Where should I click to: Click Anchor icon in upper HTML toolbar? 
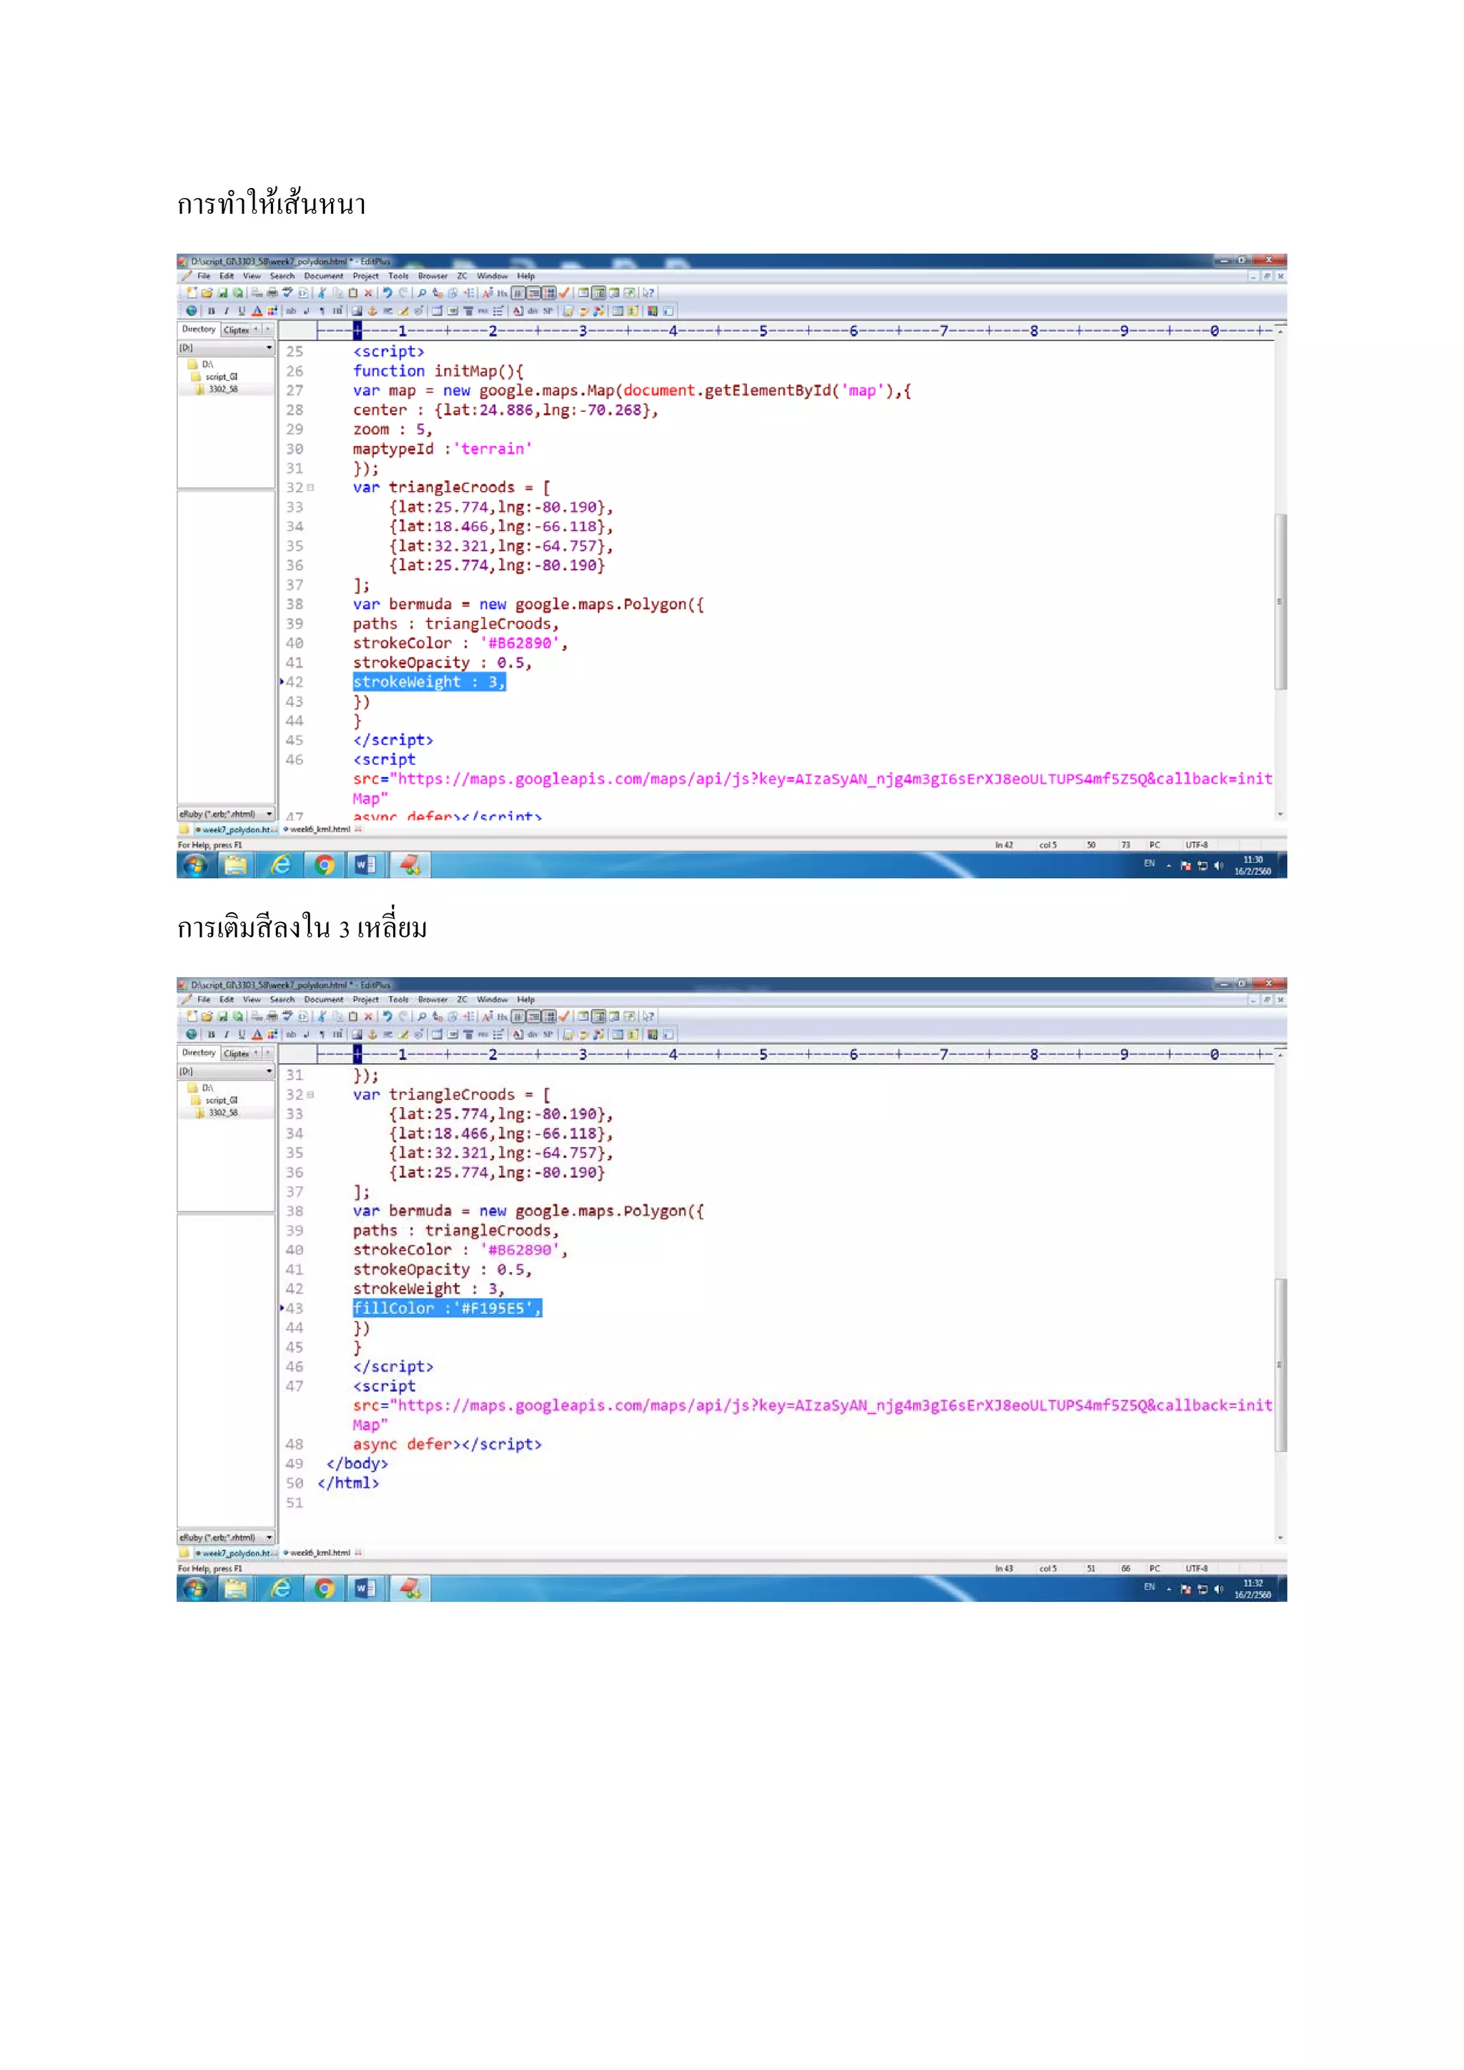(372, 311)
